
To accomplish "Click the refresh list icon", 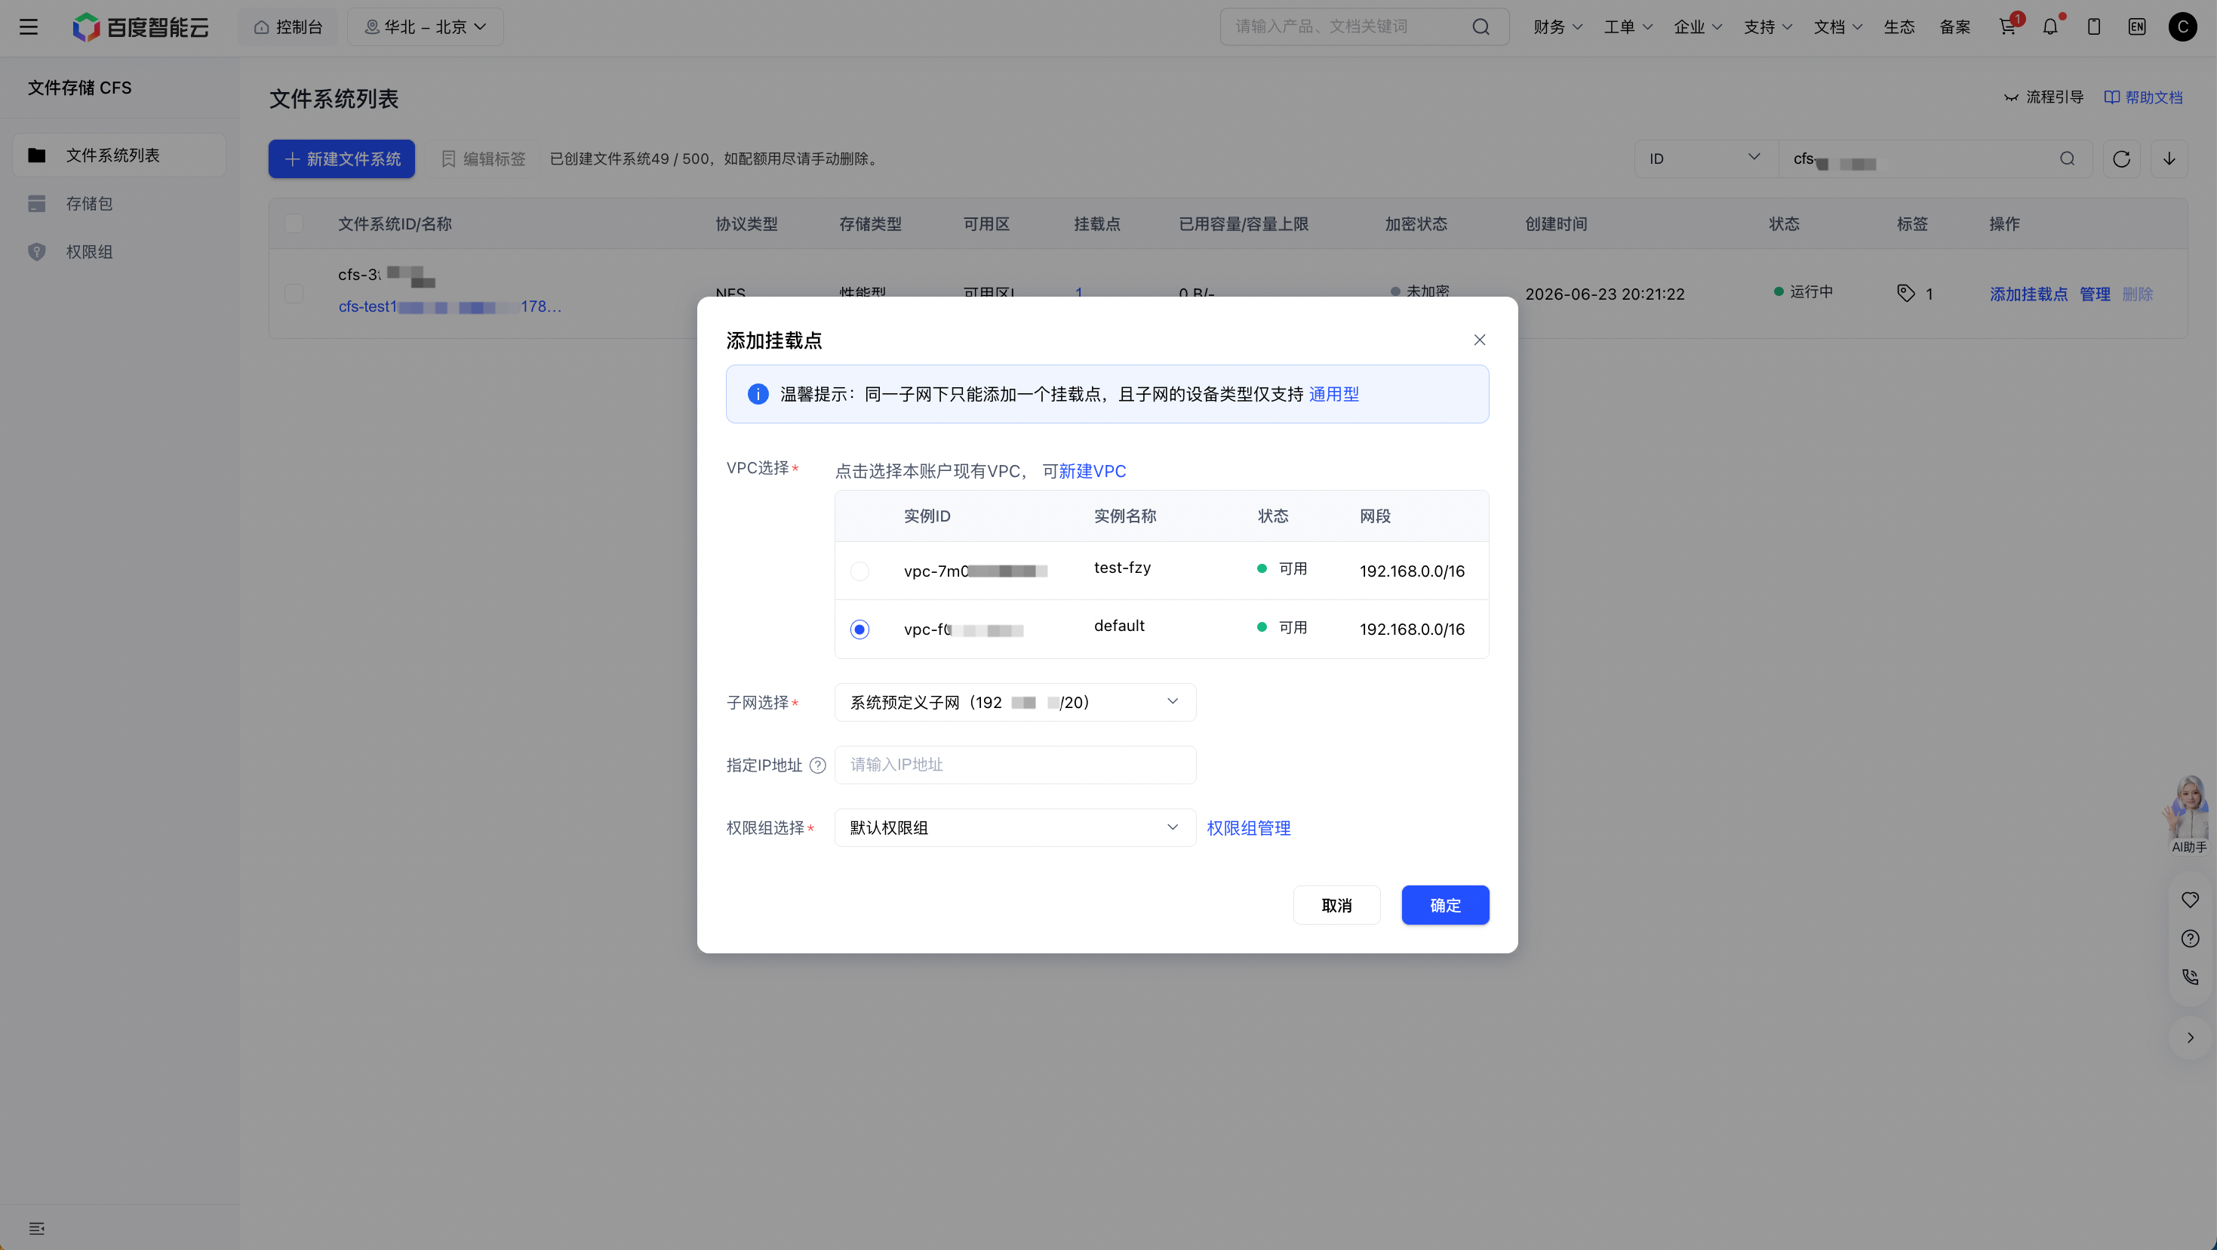I will [2121, 159].
